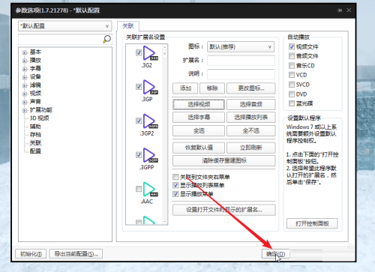
Task: Select the .3G2 file type icon
Action: tap(150, 53)
